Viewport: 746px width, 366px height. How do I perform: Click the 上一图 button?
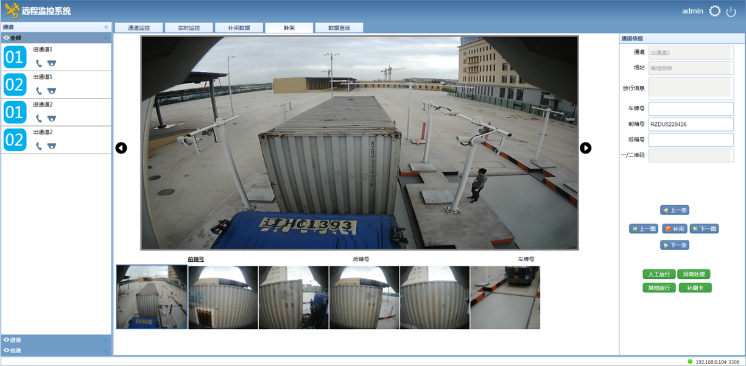pyautogui.click(x=644, y=229)
